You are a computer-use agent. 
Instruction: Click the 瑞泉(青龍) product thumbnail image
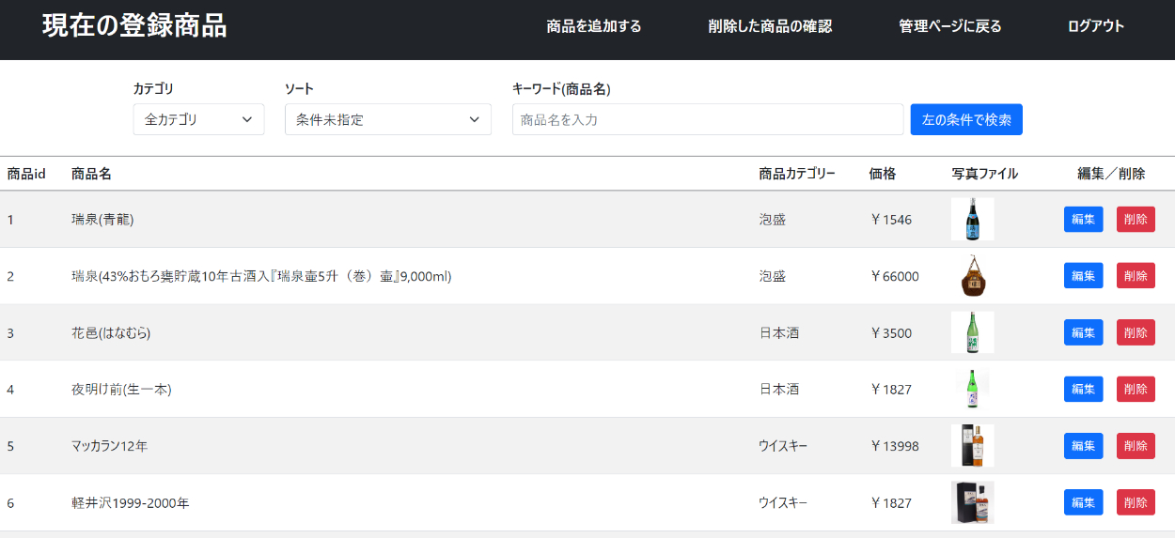(x=972, y=220)
